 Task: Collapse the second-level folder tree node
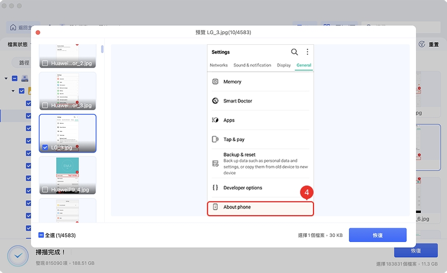point(13,91)
